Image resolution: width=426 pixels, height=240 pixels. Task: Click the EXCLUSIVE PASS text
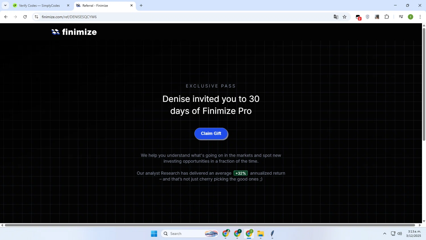pos(211,86)
